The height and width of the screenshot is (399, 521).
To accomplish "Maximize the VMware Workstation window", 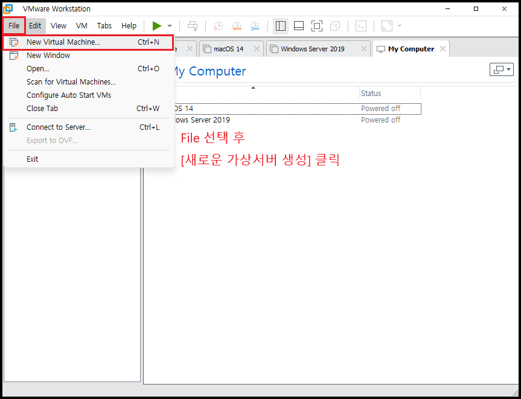I will 476,9.
